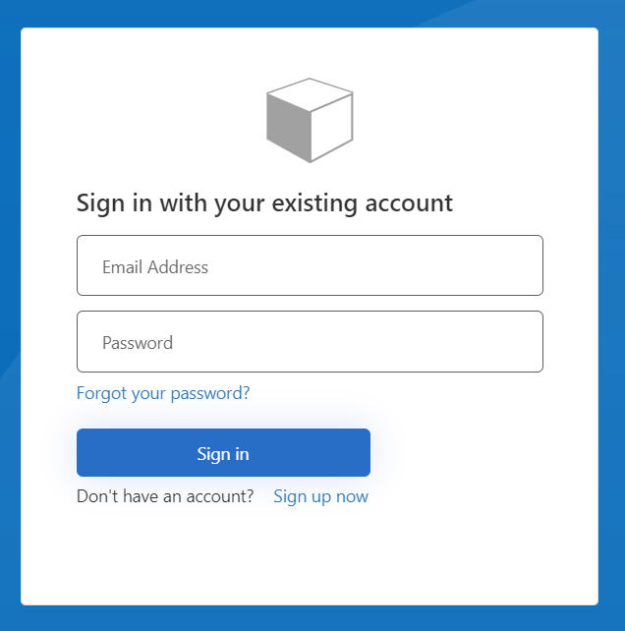Create a new account via Sign up now
This screenshot has width=625, height=631.
tap(320, 496)
